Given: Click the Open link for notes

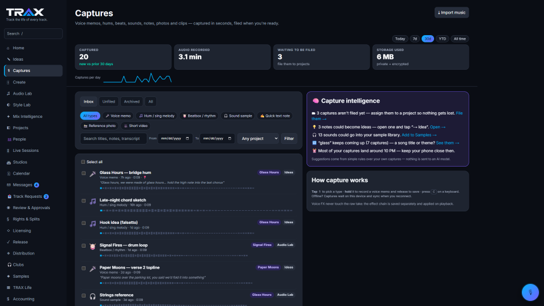Looking at the screenshot, I should click(x=437, y=127).
